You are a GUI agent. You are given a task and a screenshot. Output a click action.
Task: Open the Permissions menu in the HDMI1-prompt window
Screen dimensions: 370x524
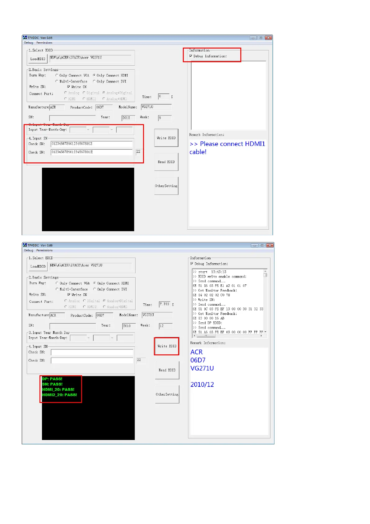pyautogui.click(x=44, y=43)
